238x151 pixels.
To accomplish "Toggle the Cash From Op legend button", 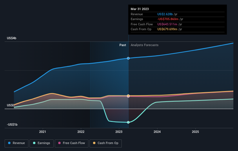I will (106, 143).
